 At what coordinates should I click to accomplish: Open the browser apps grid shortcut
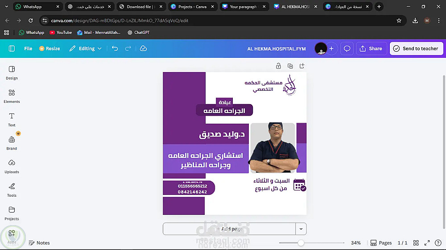click(7, 32)
